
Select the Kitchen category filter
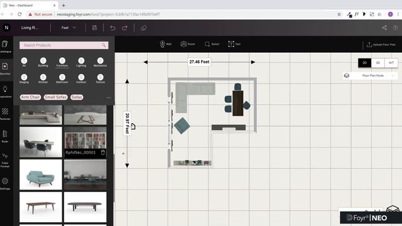(43, 78)
